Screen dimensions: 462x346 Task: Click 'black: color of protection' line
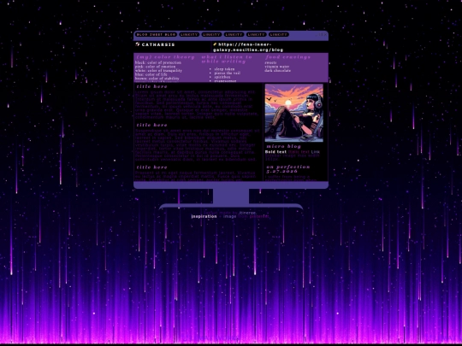[x=158, y=62]
